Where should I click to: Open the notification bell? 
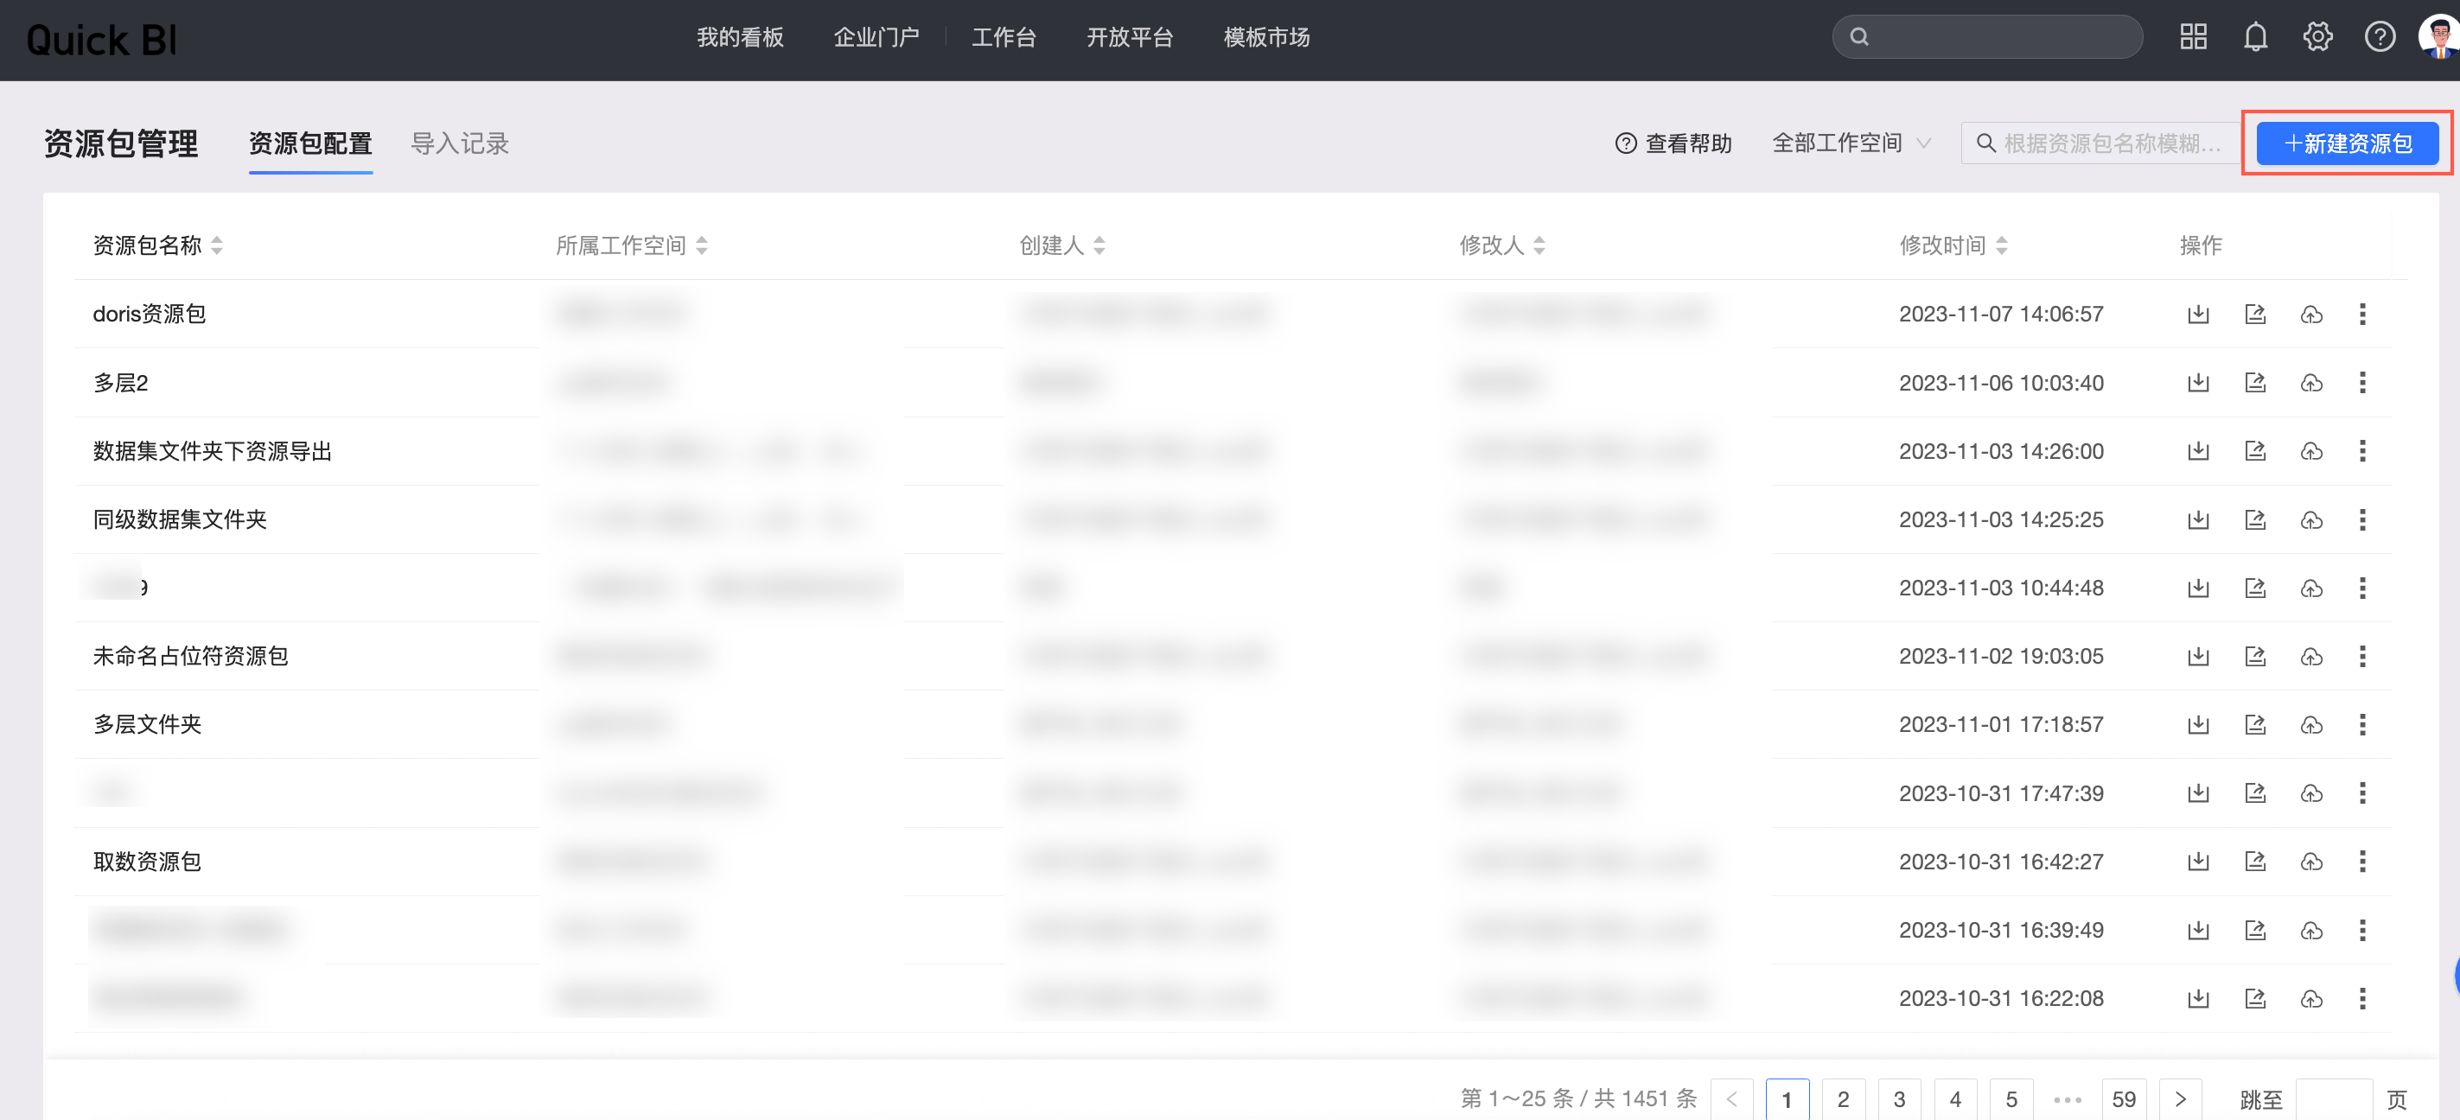2254,37
